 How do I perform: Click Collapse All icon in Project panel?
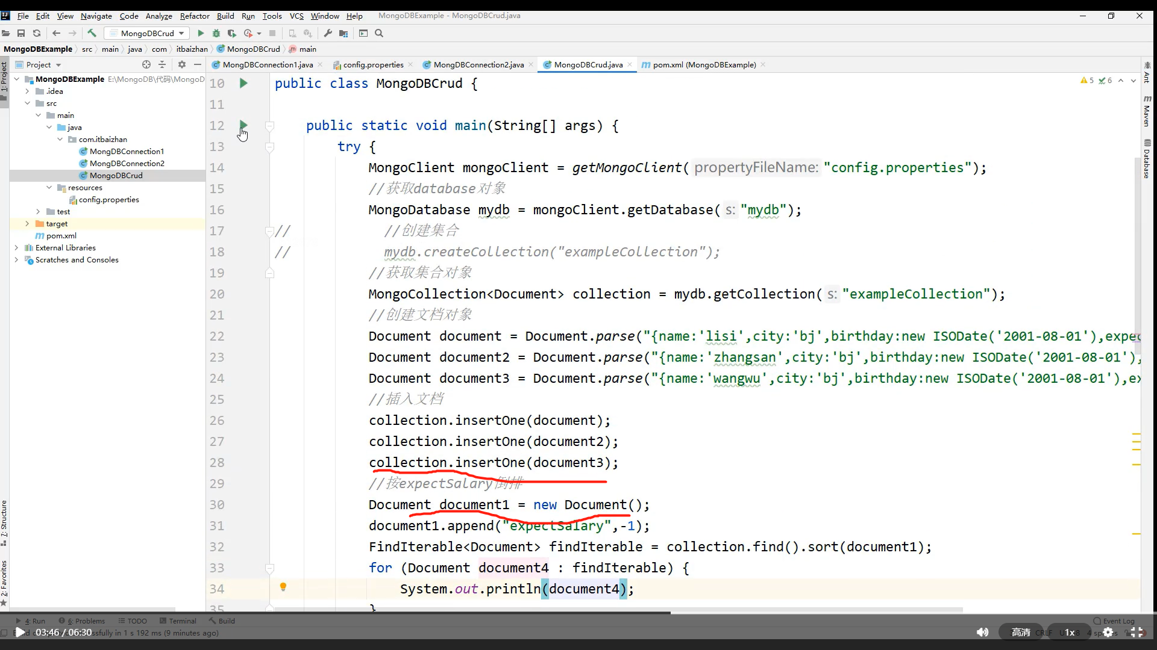[162, 64]
